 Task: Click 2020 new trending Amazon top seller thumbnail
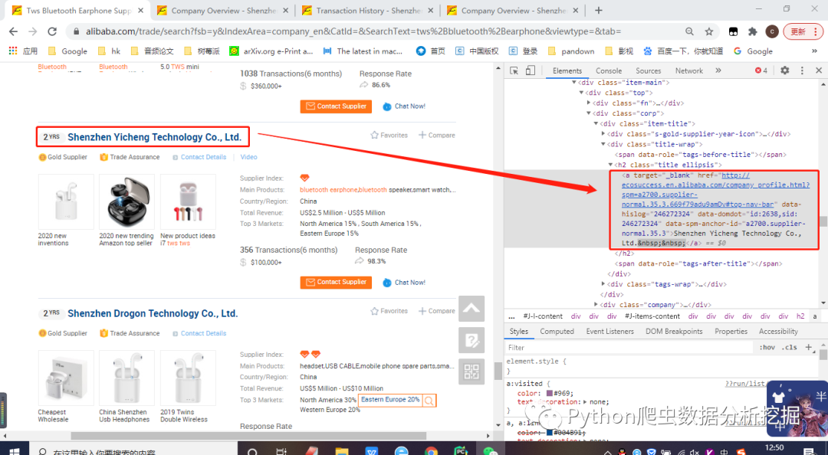(x=127, y=201)
